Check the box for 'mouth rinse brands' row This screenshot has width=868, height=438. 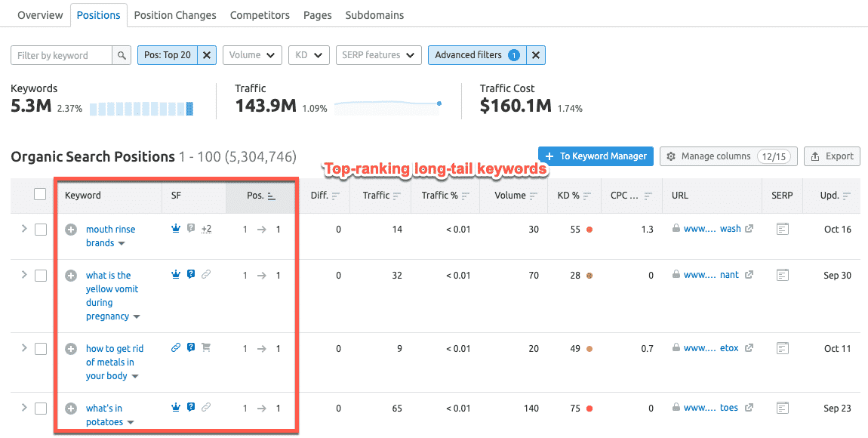click(x=41, y=230)
